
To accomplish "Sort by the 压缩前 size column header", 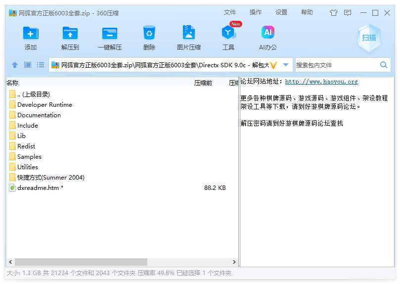I will (203, 83).
